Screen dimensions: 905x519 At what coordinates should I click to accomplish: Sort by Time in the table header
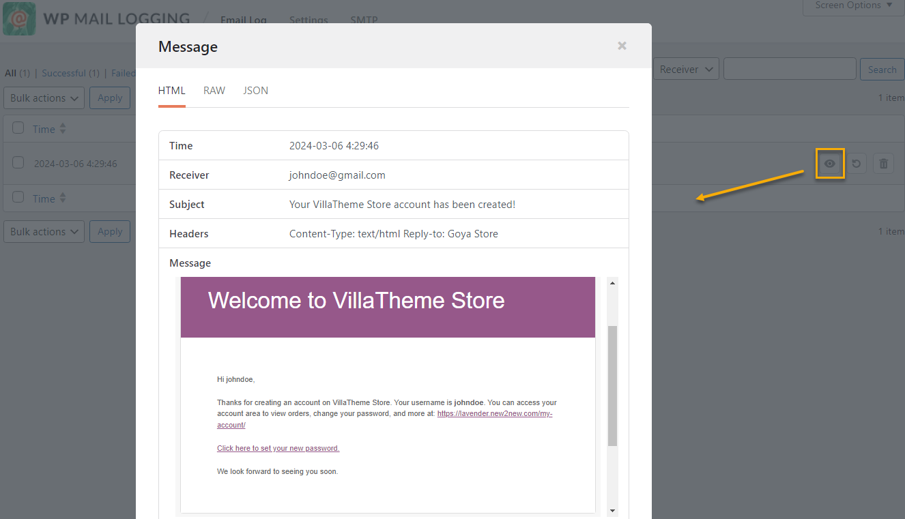tap(49, 129)
